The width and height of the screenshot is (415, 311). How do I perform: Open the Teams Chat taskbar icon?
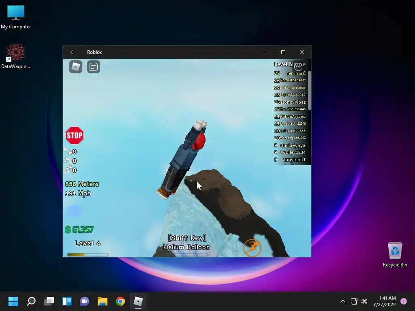(x=84, y=301)
